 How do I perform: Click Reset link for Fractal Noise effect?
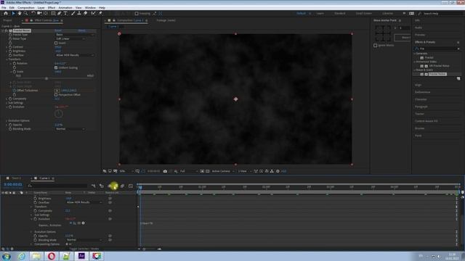click(58, 30)
